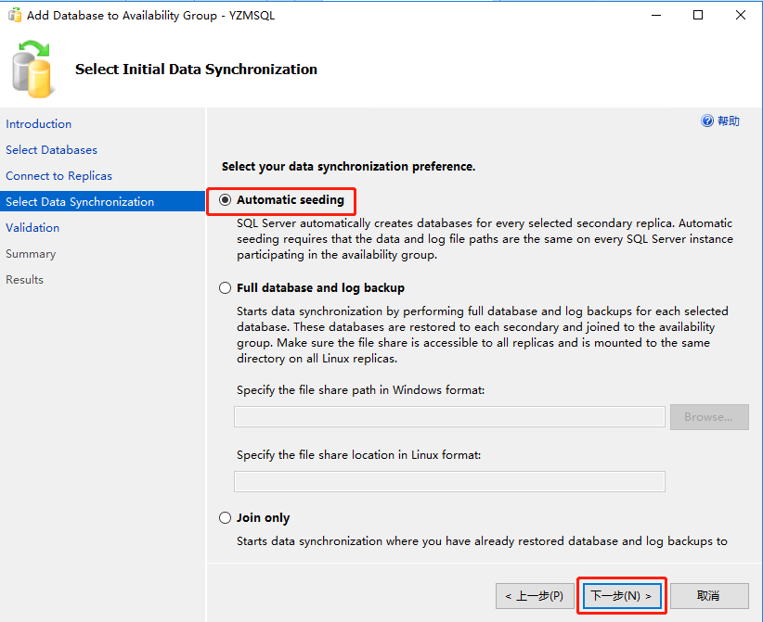Click the Windows format file share path field
Viewport: 763px width, 622px height.
click(449, 417)
